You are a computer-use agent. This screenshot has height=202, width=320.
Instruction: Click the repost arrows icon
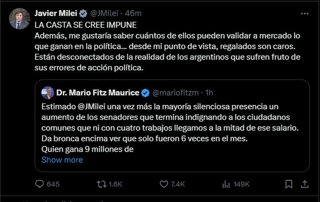click(x=101, y=184)
